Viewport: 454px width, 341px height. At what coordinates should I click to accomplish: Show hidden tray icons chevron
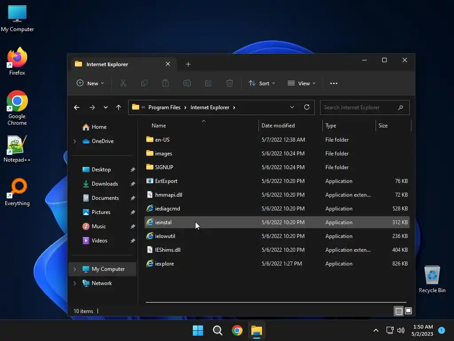pyautogui.click(x=376, y=330)
